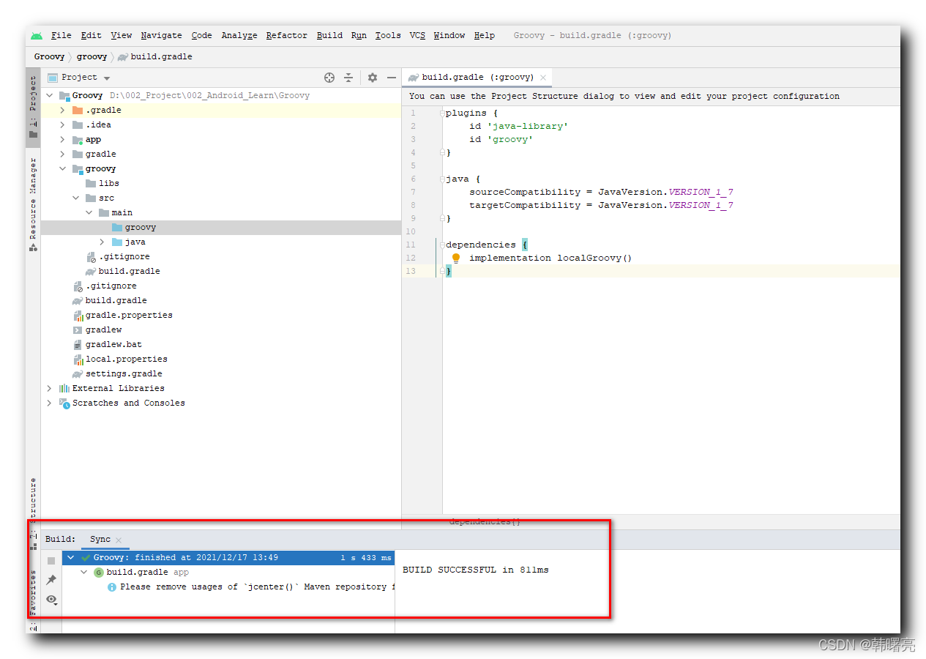This screenshot has height=659, width=926.
Task: Click the locate/scroll-from-source target icon
Action: (329, 78)
